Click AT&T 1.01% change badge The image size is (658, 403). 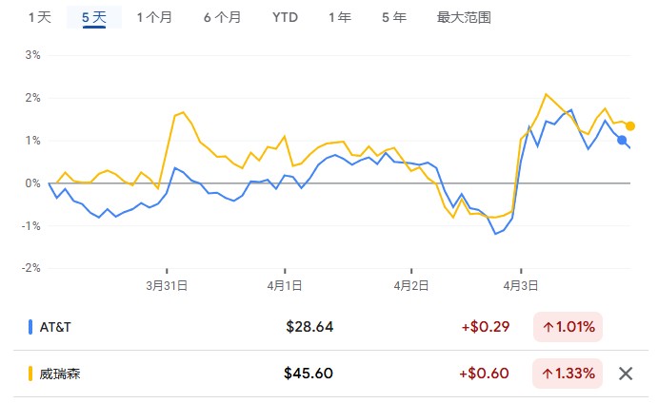tap(568, 327)
